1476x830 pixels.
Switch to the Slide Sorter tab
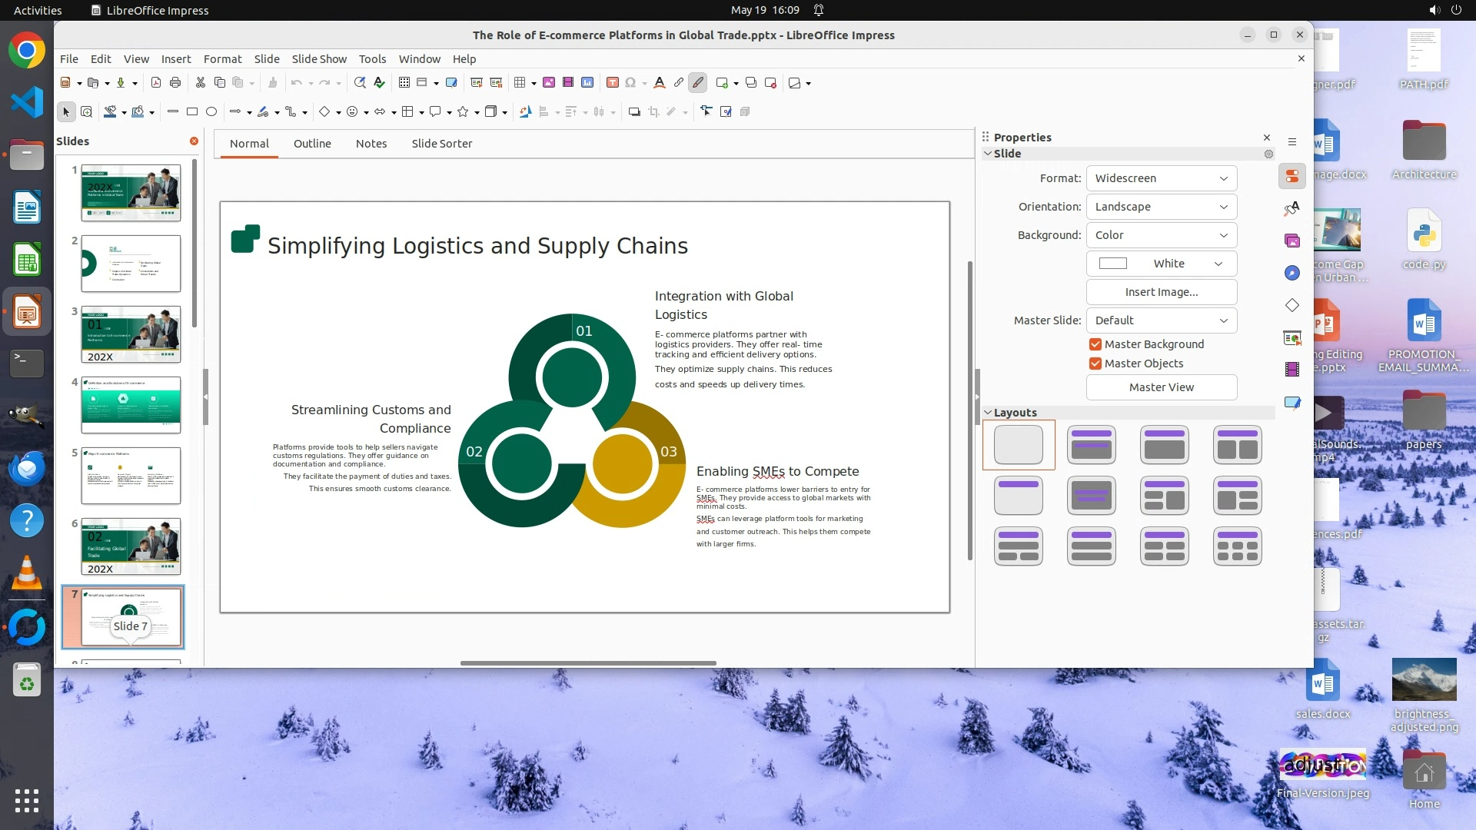(x=441, y=144)
